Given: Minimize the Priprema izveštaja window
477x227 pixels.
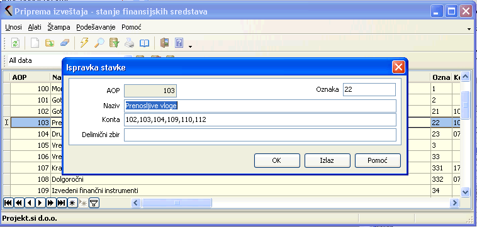Looking at the screenshot, I should click(x=437, y=12).
